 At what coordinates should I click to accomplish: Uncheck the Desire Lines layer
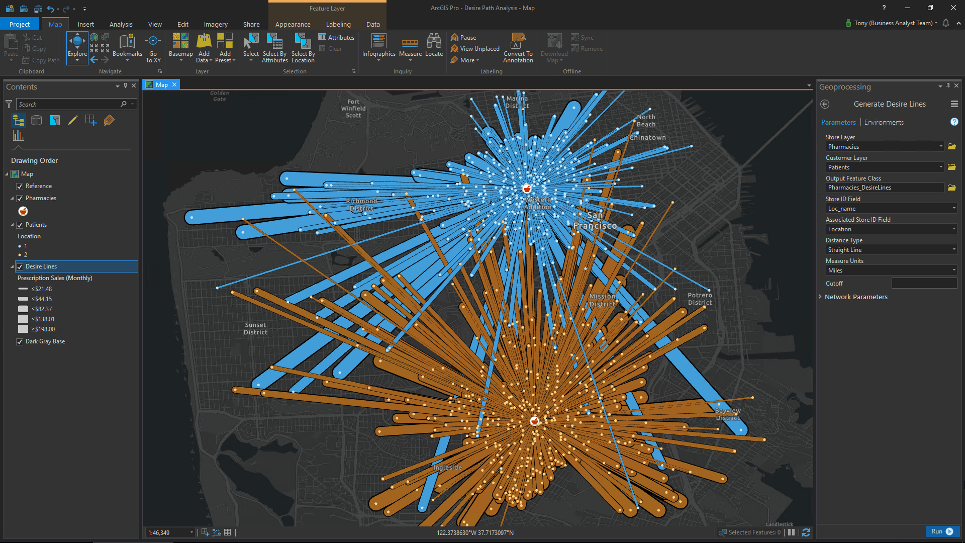[x=20, y=266]
